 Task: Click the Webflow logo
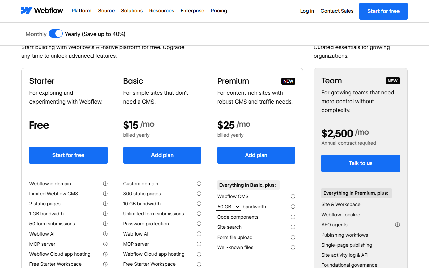42,10
